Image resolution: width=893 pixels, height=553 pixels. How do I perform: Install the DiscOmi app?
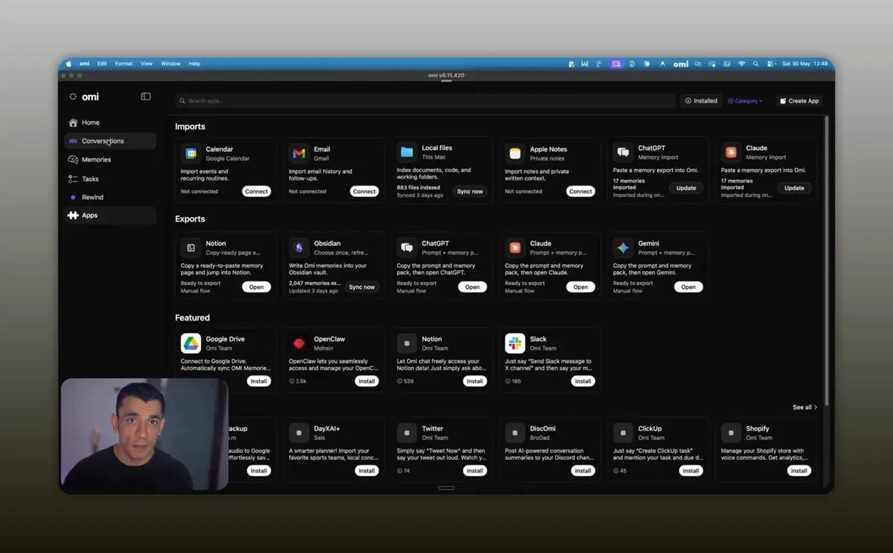click(x=583, y=471)
